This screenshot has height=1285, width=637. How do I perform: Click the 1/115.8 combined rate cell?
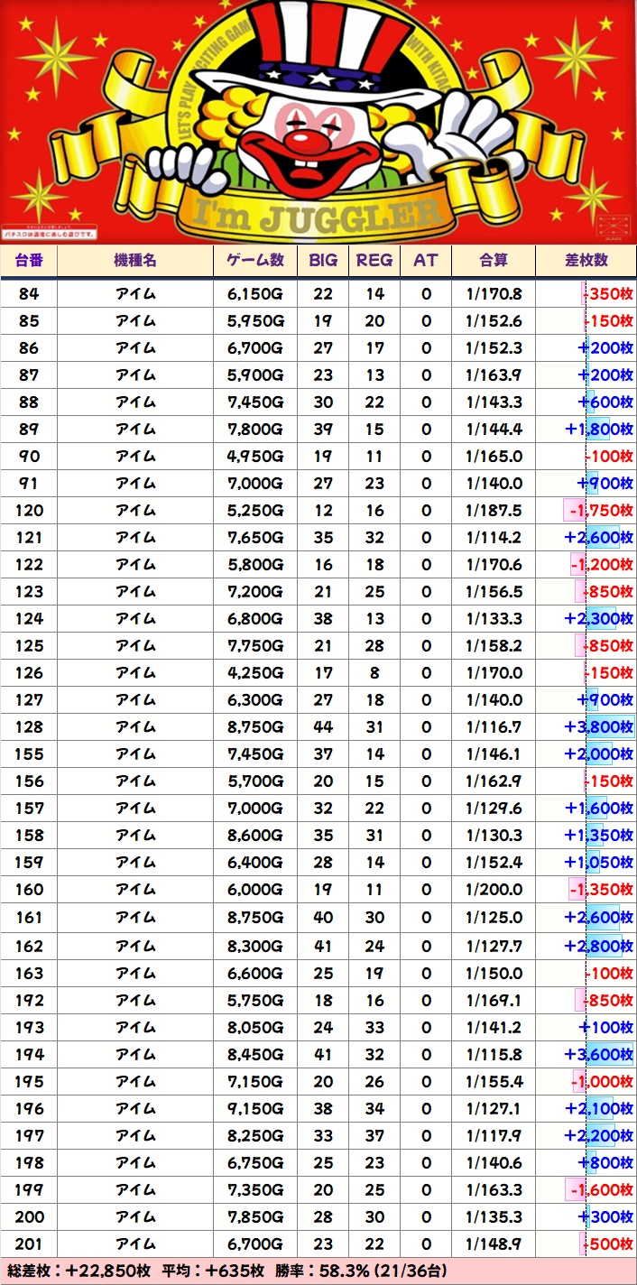pos(494,1054)
